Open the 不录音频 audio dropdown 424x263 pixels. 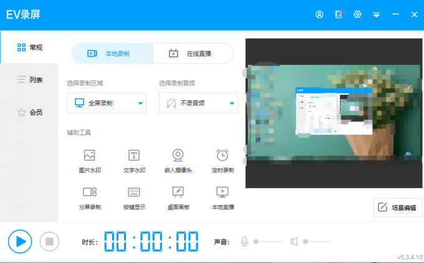tap(198, 103)
